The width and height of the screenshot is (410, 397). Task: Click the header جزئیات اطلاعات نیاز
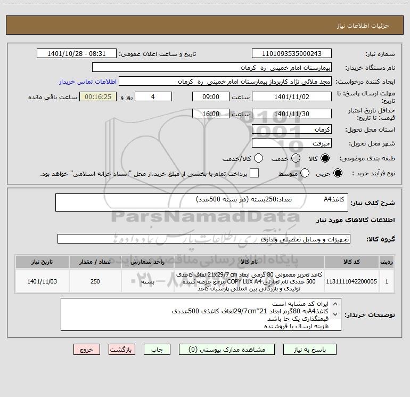pos(363,26)
